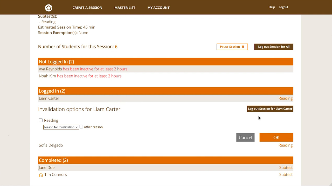This screenshot has width=332, height=186.
Task: Tick the 'other reason' checkbox
Action: coord(81,127)
